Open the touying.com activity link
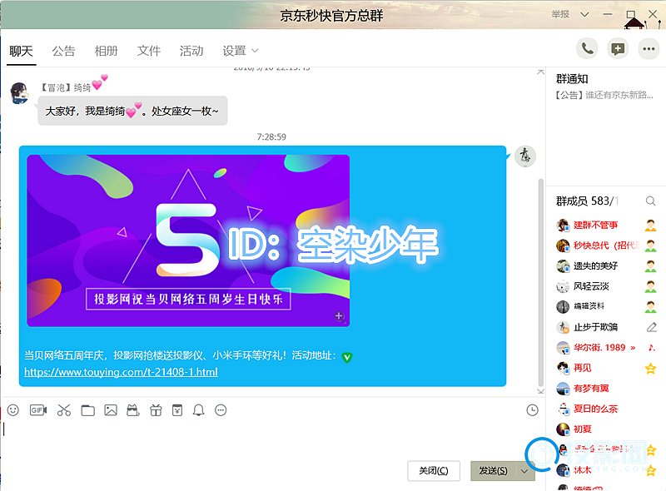This screenshot has height=491, width=666. click(121, 372)
